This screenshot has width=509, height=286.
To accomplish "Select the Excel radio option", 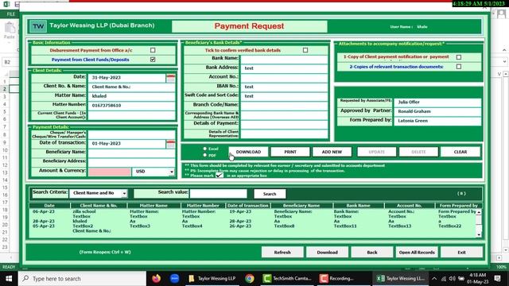I will 205,149.
